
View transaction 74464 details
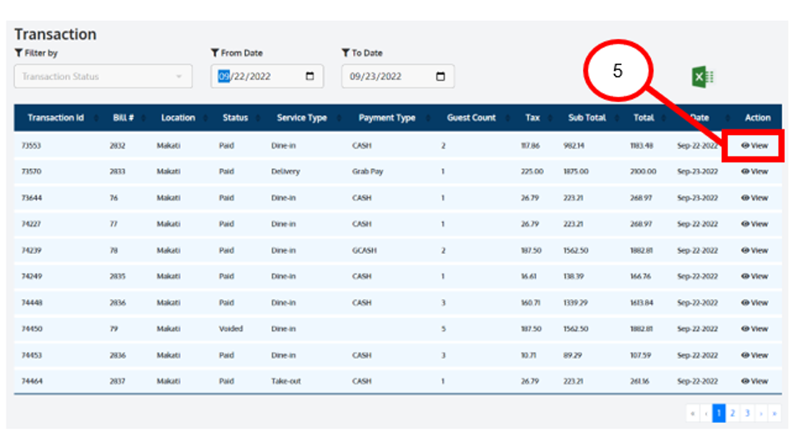coord(755,381)
